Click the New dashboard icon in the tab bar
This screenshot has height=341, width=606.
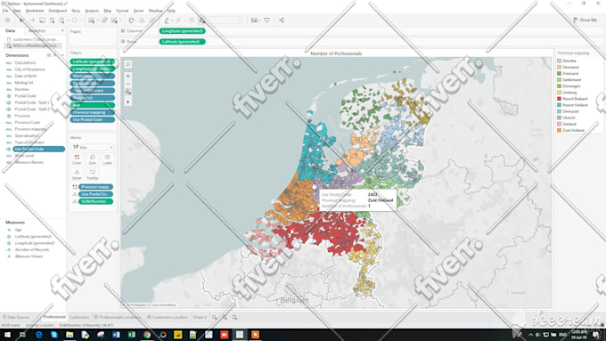(225, 318)
